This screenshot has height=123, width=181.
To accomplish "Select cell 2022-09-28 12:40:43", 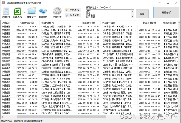I will 150,65.
